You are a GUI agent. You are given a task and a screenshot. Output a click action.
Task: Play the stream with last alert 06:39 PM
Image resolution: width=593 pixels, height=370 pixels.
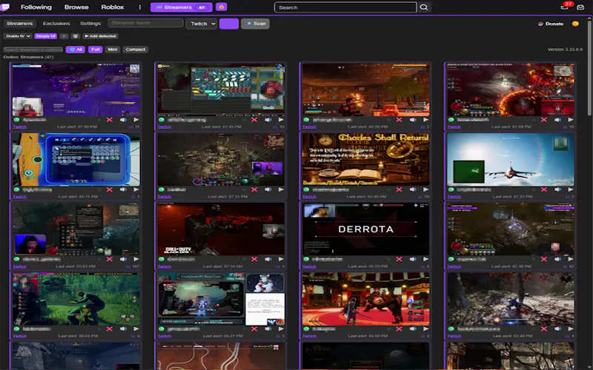[x=425, y=120]
